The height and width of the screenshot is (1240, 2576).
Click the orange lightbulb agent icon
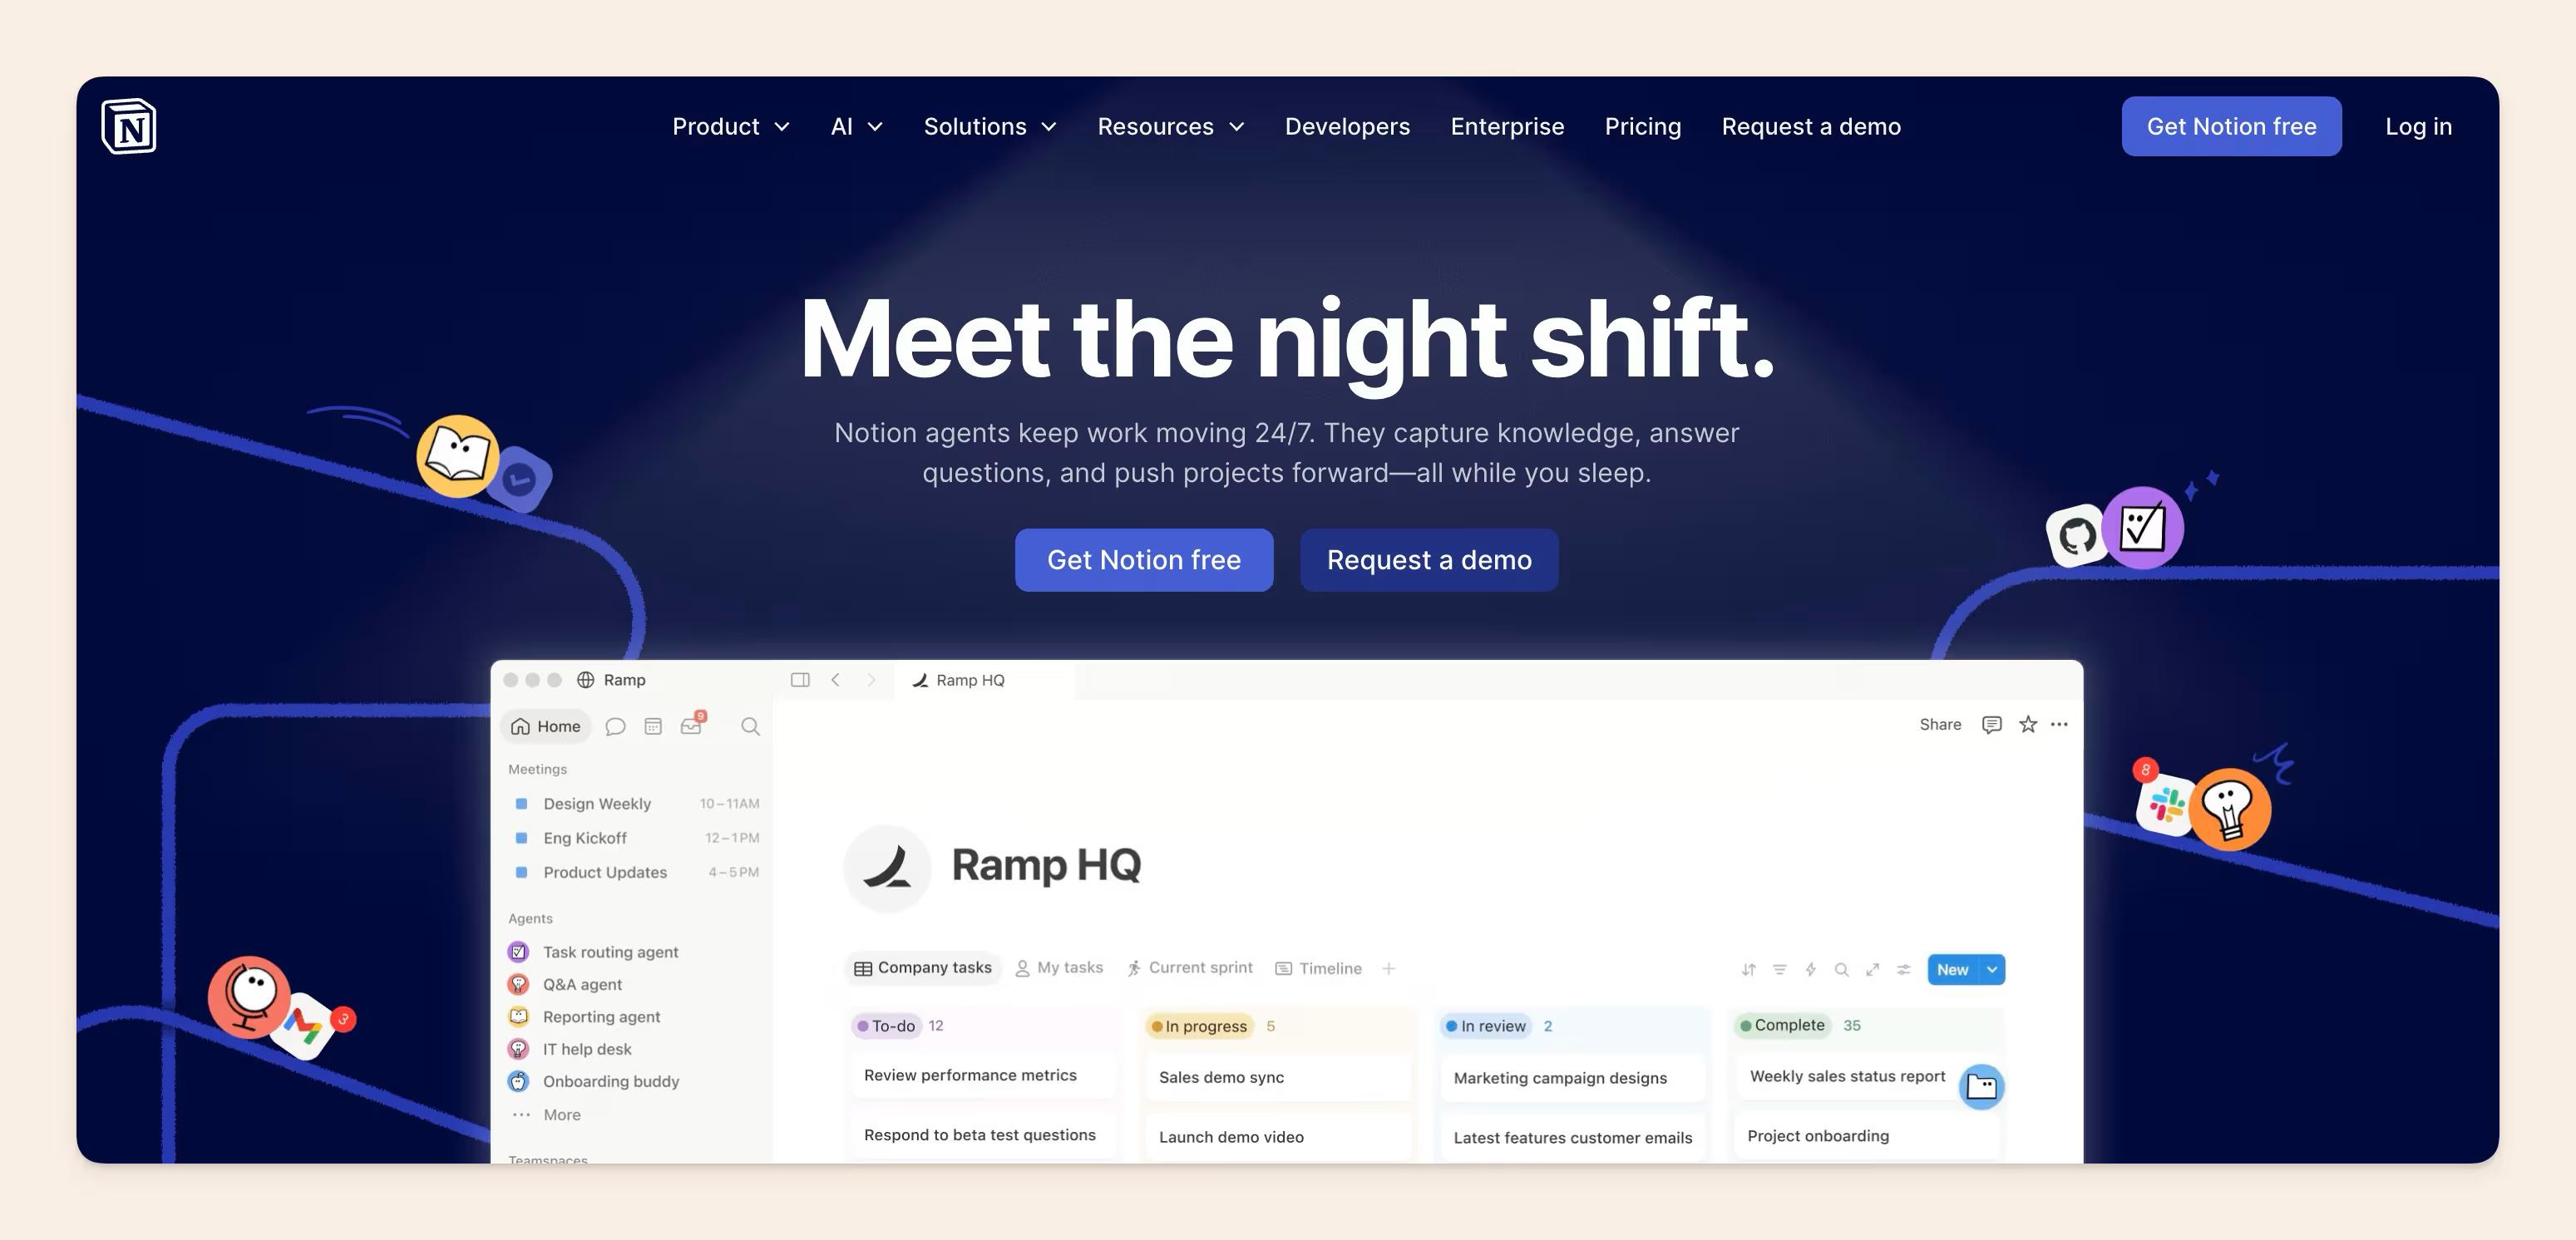(x=2229, y=809)
